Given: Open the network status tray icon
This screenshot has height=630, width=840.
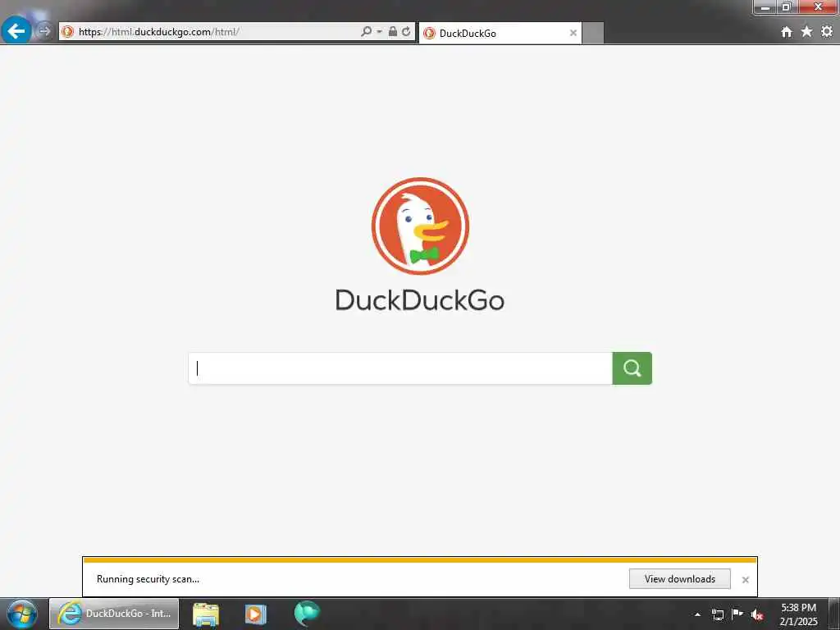Looking at the screenshot, I should pyautogui.click(x=717, y=614).
